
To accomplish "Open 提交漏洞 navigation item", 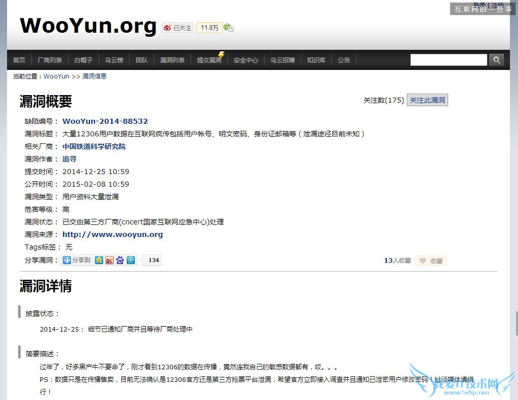I will tap(209, 60).
